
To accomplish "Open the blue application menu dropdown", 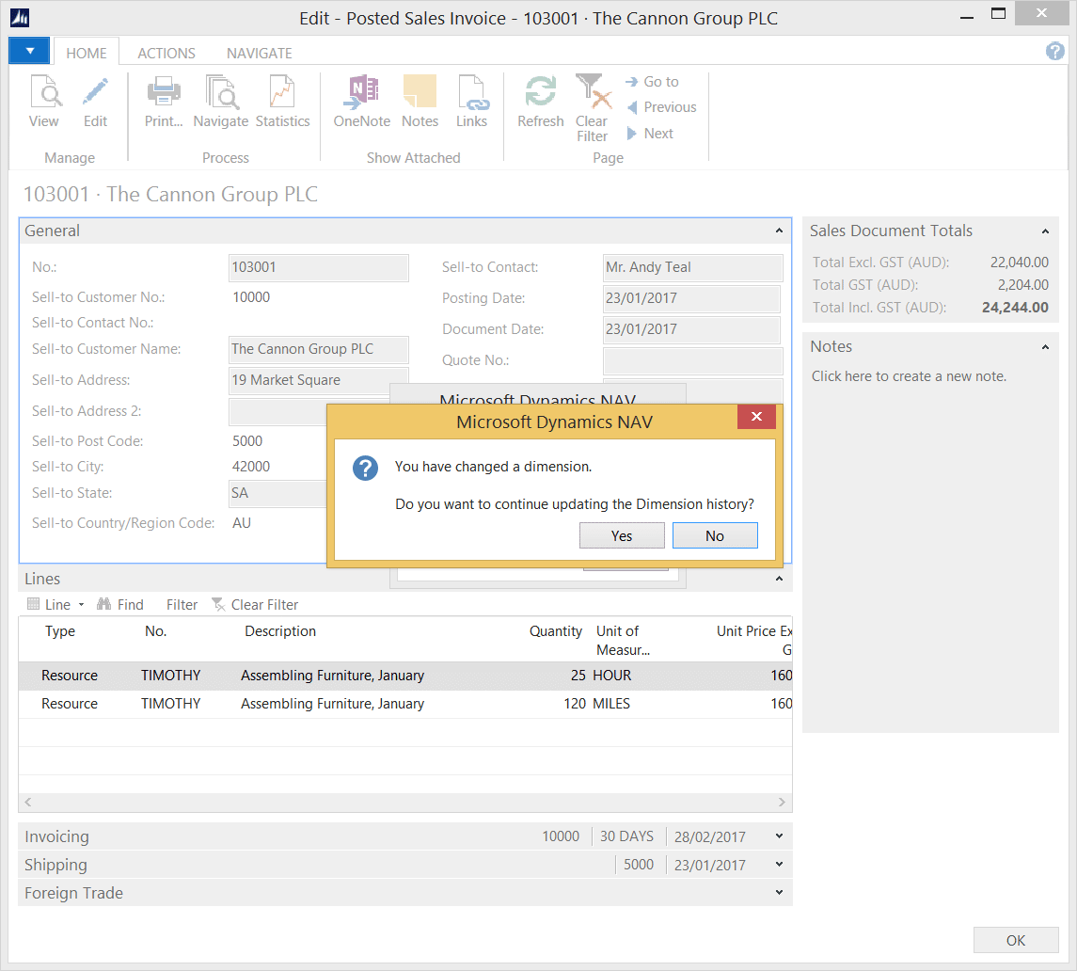I will 29,51.
